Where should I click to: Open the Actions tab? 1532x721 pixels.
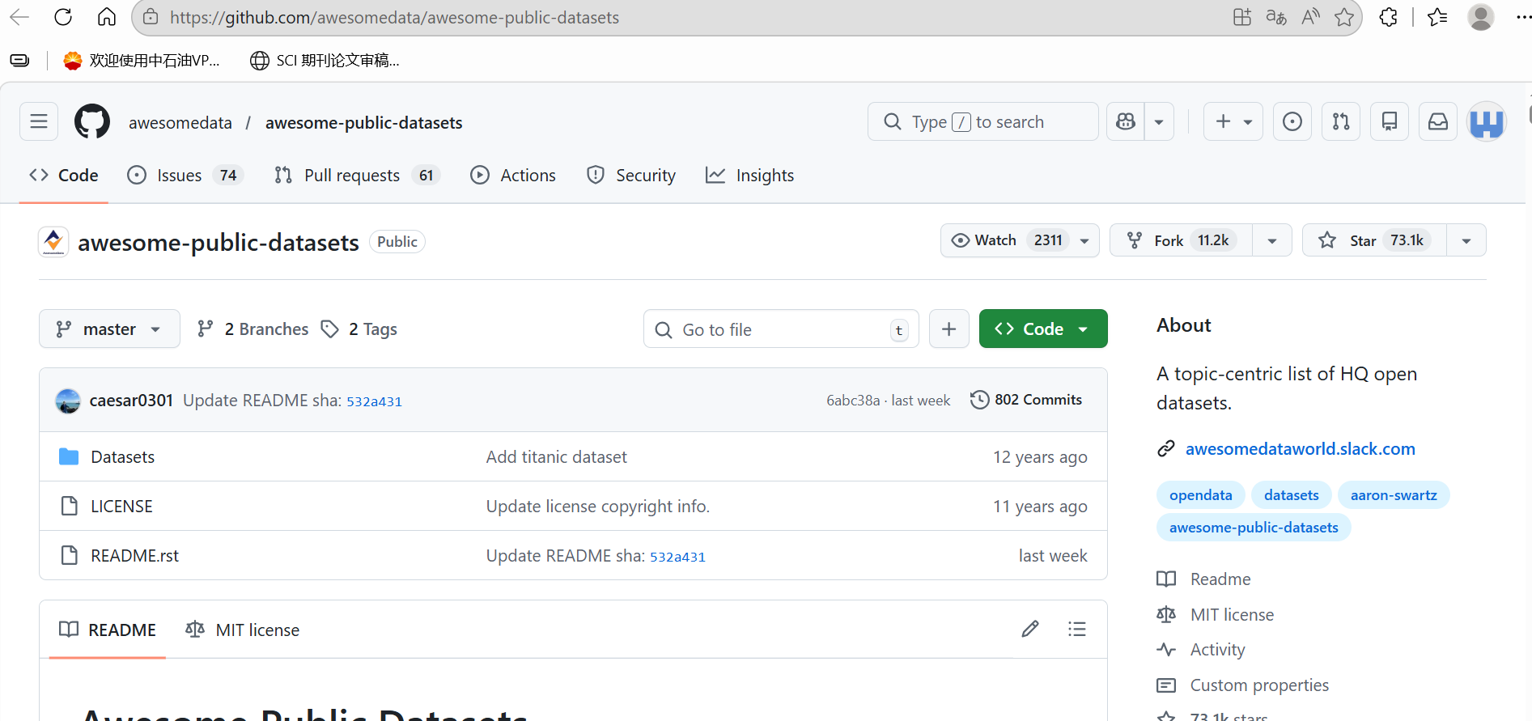[513, 176]
